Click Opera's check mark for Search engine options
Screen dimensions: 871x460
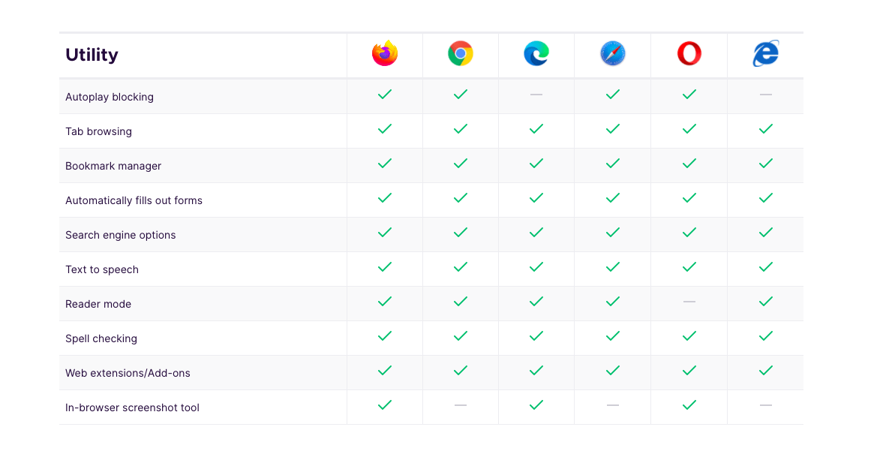point(689,232)
